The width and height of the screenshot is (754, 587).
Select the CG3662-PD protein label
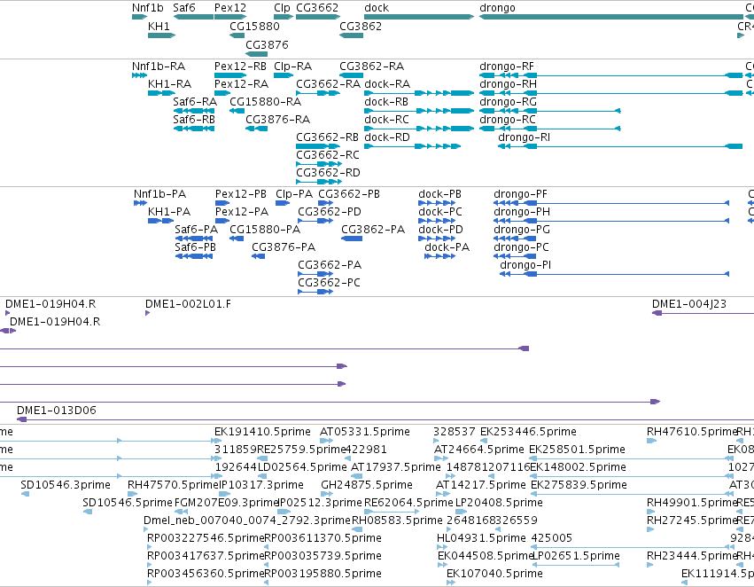point(330,212)
